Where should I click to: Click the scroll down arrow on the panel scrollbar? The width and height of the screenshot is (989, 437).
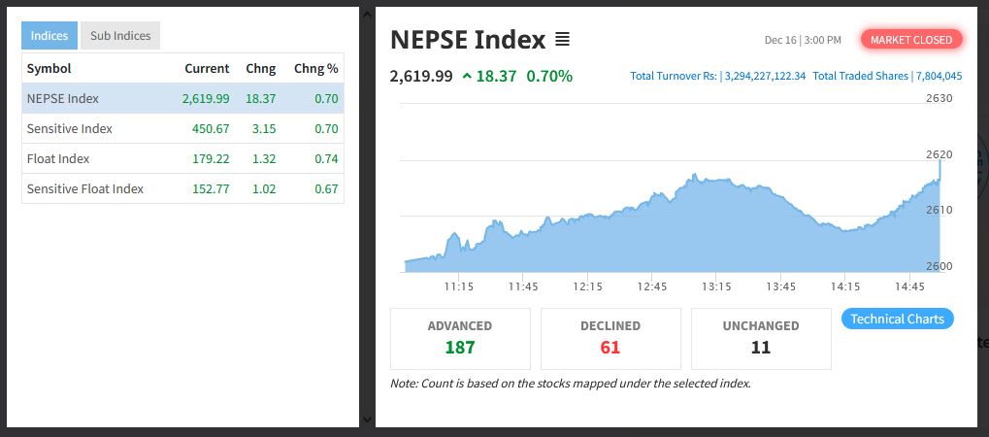367,420
